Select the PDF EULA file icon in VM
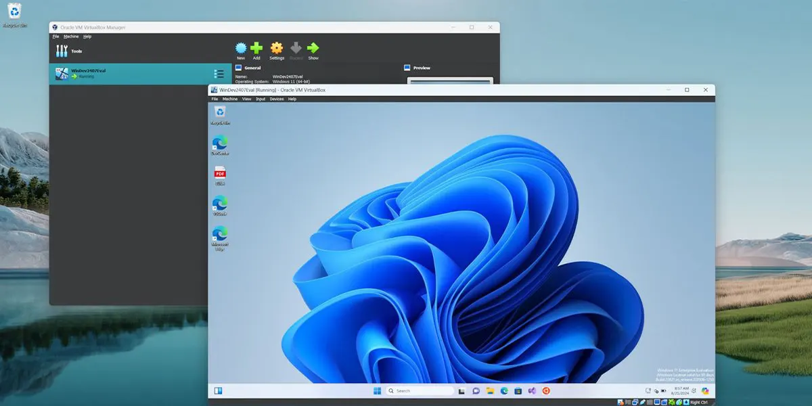Screen dimensions: 812x406 [220, 176]
